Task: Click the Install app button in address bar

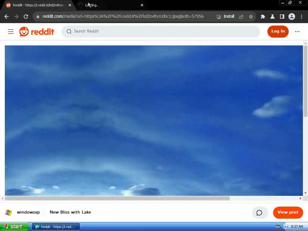Action: tap(225, 17)
